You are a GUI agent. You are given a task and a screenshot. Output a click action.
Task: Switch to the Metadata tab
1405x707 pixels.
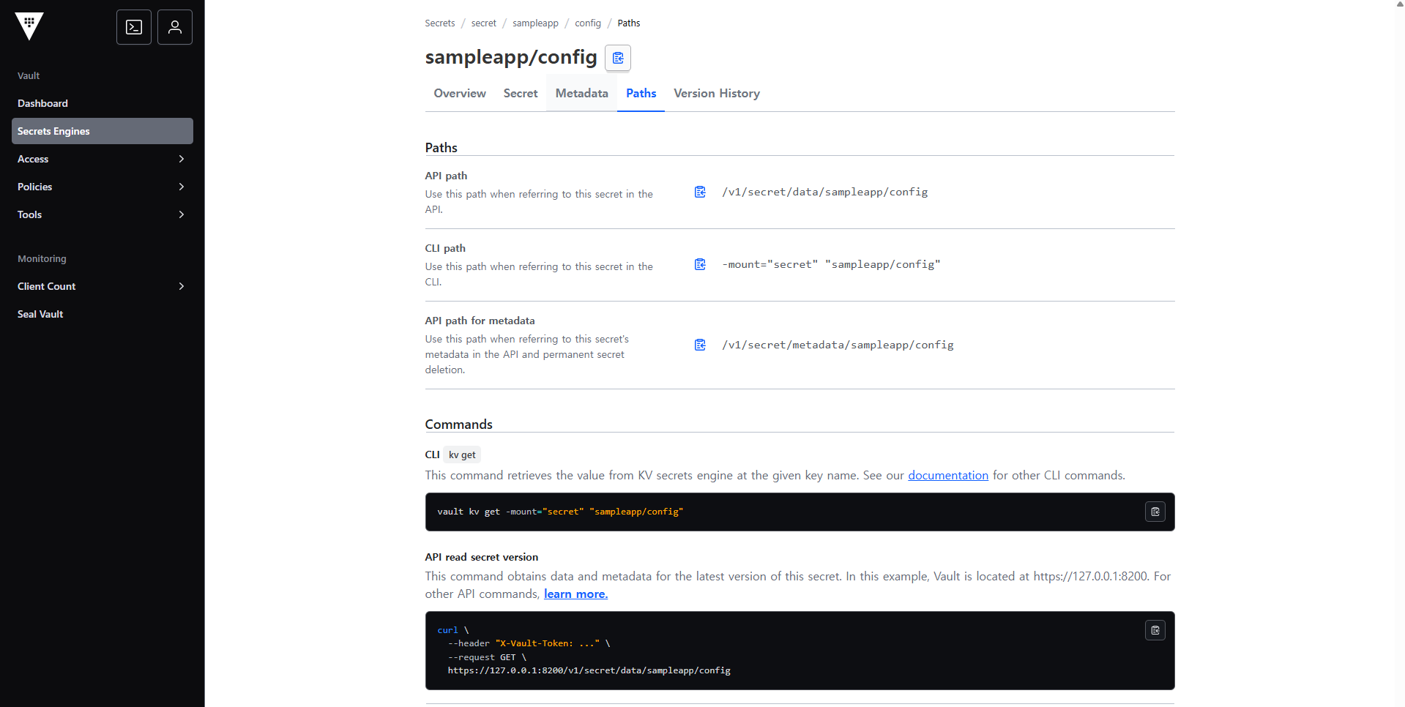coord(581,93)
